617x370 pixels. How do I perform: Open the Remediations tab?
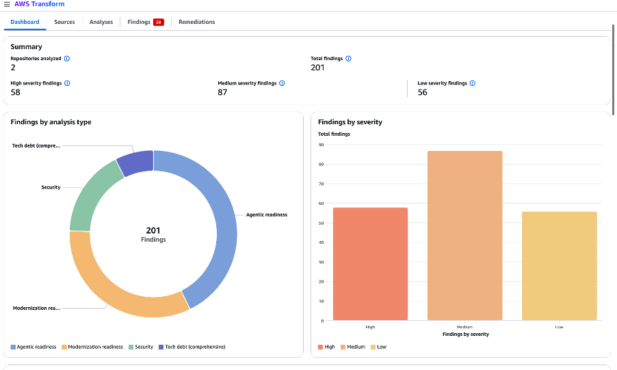(197, 22)
